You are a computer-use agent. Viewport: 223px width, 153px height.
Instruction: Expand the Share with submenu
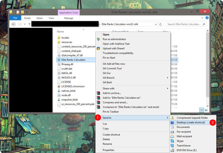(133, 88)
